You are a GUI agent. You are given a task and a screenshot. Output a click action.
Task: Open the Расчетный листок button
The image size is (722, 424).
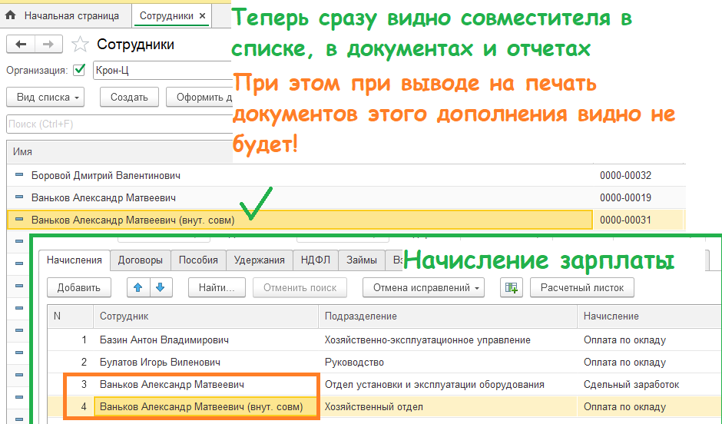point(582,287)
